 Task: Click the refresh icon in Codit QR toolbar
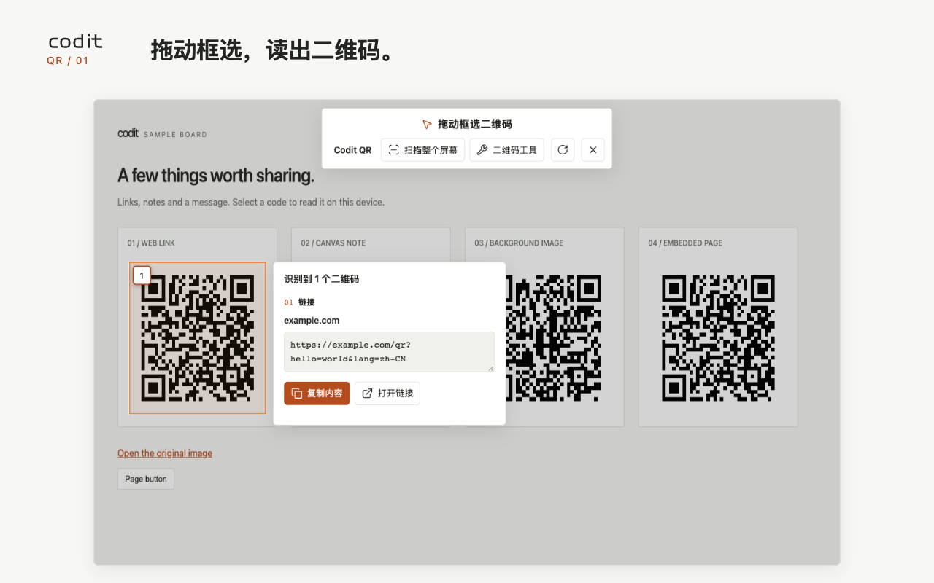click(563, 150)
